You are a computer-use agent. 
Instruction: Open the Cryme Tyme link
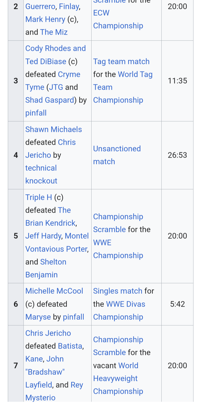pyautogui.click(x=53, y=81)
